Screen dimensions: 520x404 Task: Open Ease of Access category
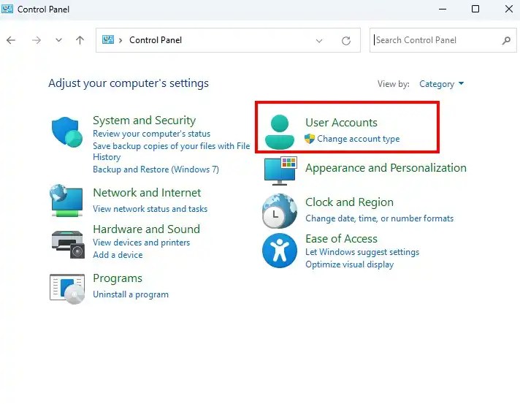point(341,238)
